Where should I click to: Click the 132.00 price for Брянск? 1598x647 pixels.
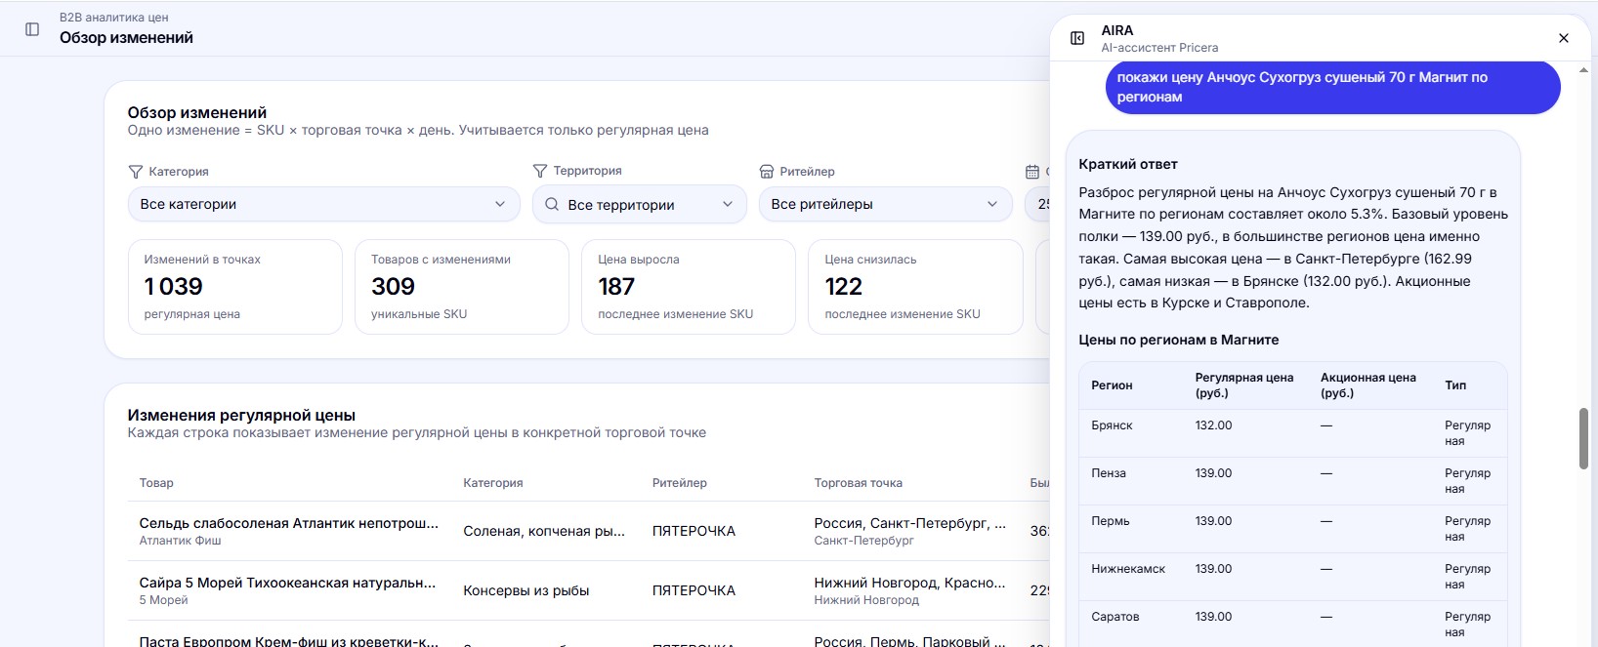point(1213,425)
